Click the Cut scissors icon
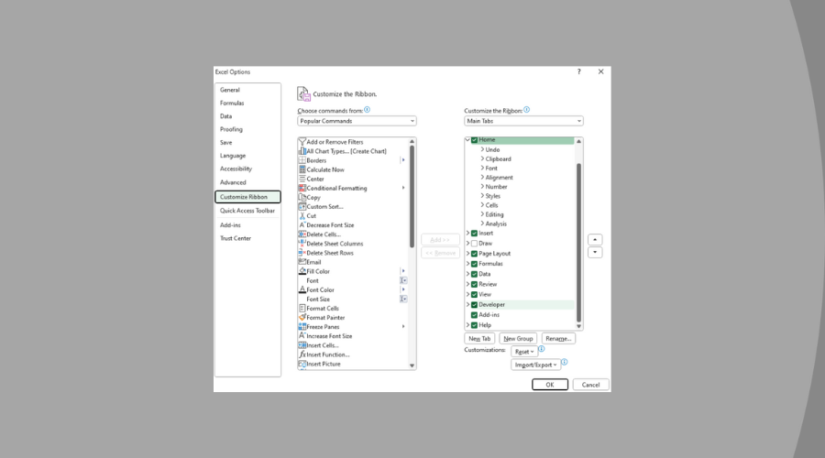 tap(302, 215)
